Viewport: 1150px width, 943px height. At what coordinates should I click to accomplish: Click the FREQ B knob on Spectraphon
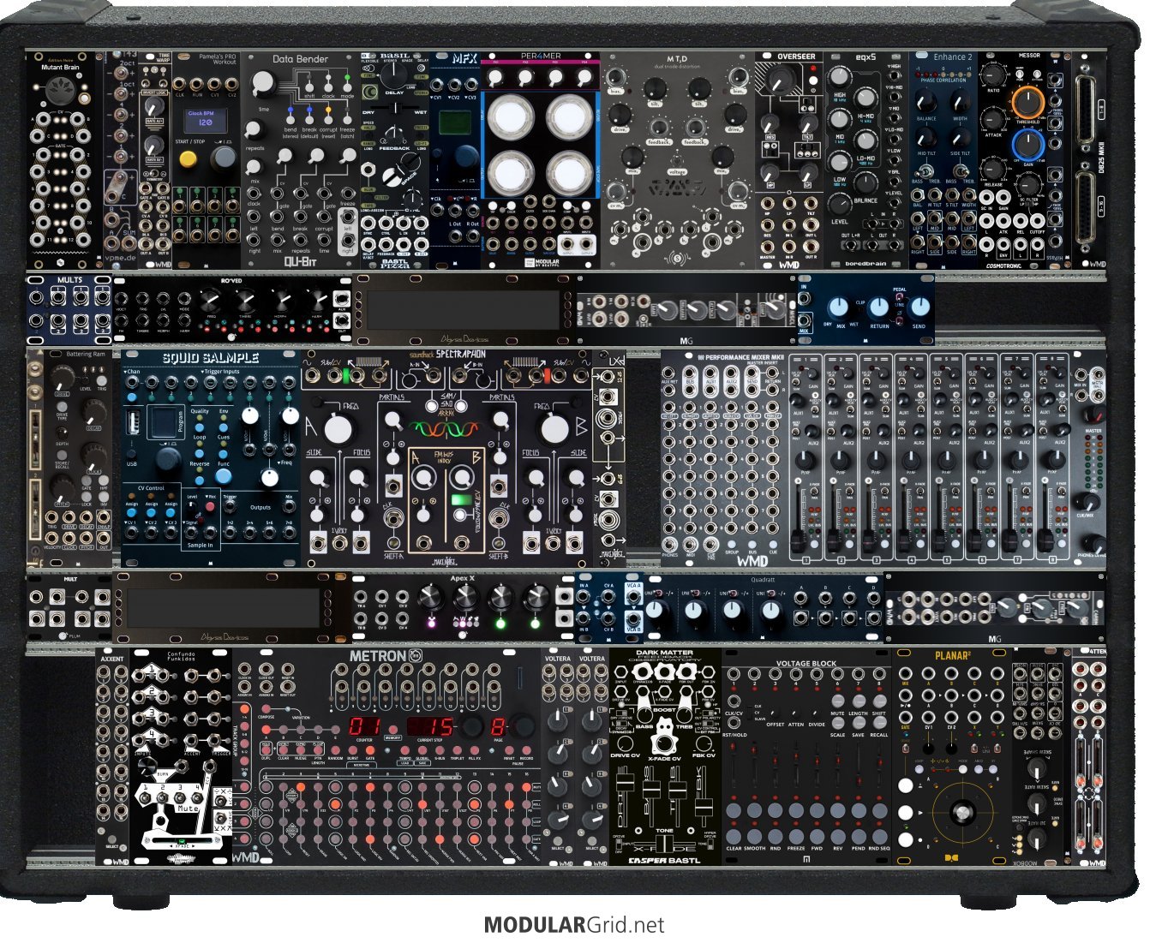554,429
